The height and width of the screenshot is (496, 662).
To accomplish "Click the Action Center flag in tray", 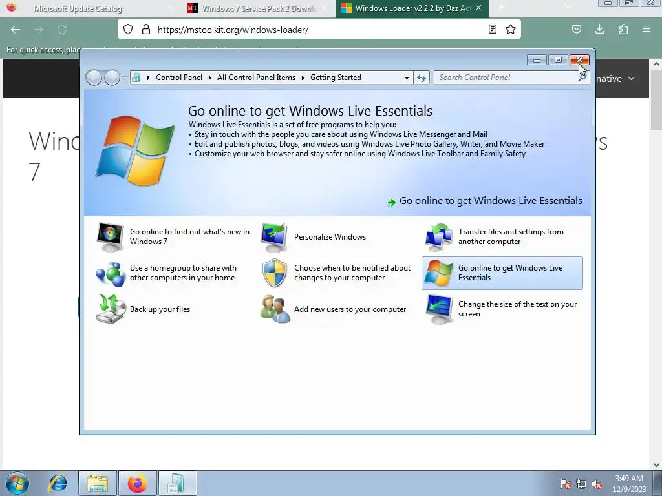I will click(566, 484).
